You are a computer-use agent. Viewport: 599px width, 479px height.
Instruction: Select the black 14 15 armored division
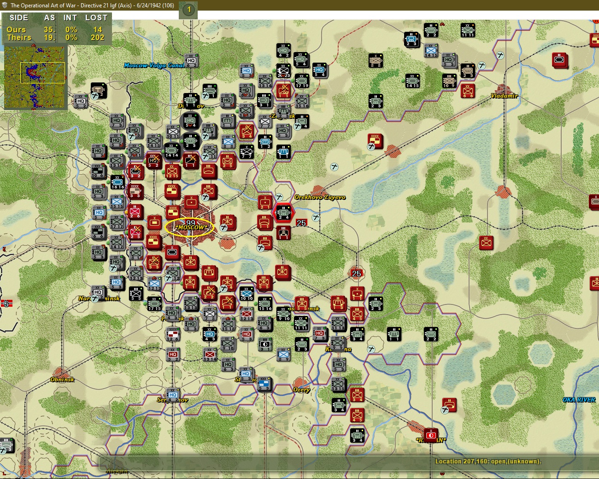[x=412, y=80]
